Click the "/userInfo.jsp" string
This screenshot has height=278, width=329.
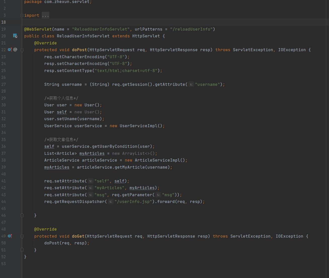(133, 201)
